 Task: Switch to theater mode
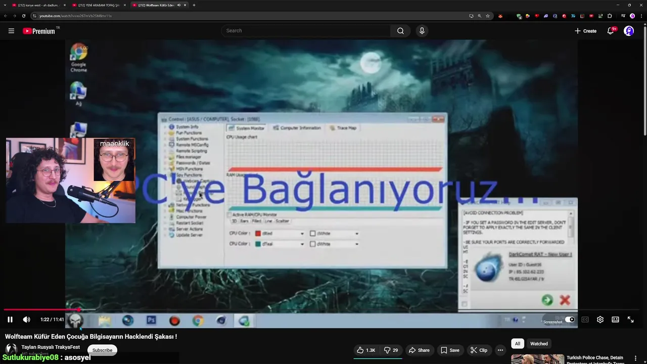pos(615,320)
